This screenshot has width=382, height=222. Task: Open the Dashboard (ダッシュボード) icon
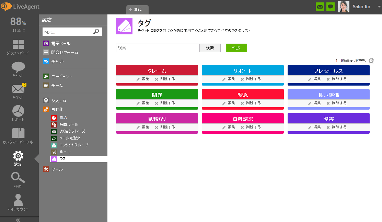point(18,44)
